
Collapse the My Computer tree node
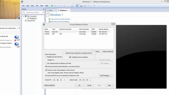(x=24, y=16)
